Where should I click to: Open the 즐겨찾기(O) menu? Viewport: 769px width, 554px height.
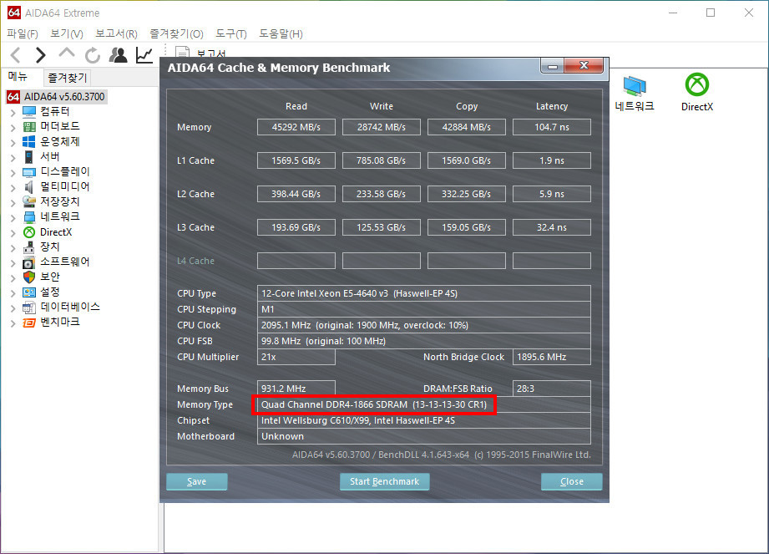176,34
